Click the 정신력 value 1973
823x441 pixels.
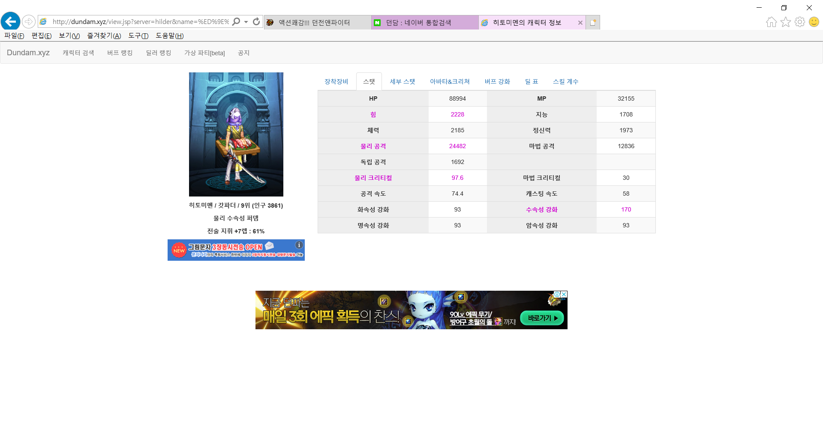click(x=626, y=130)
